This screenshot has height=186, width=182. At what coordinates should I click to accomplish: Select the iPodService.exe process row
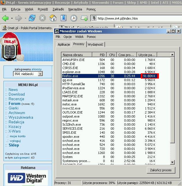[x=110, y=88]
